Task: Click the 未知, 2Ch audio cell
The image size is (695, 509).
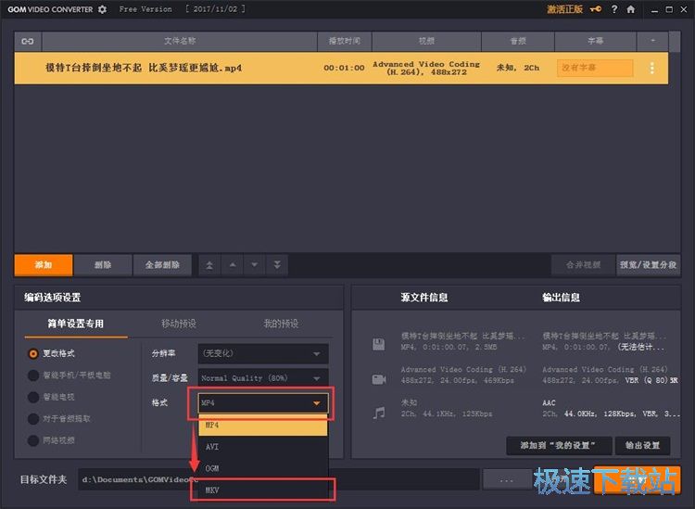Action: pyautogui.click(x=518, y=68)
